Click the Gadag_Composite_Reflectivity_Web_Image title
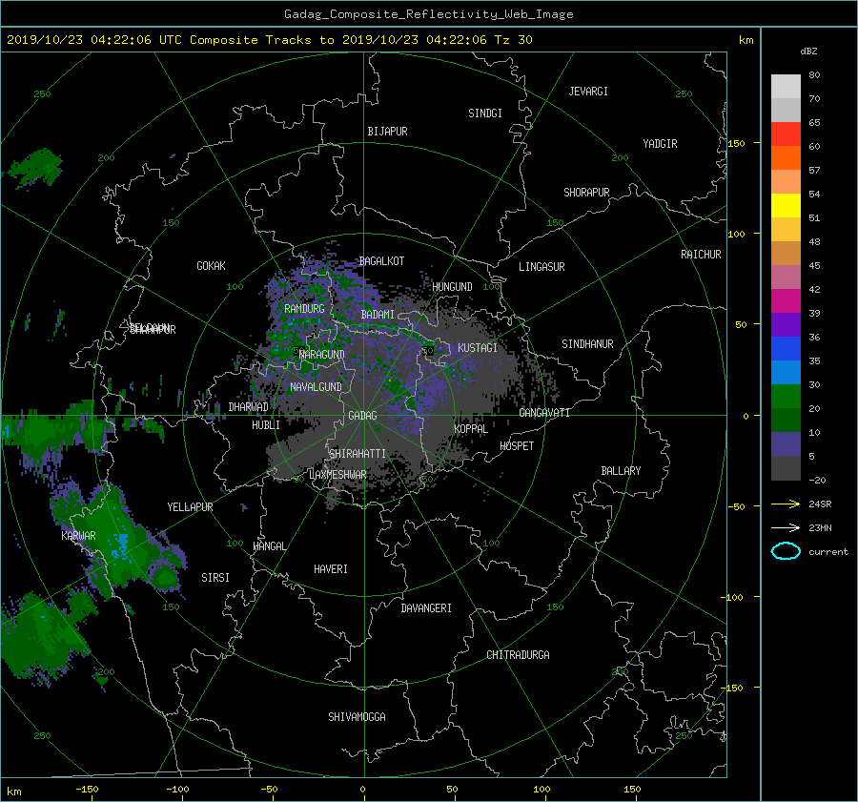This screenshot has width=858, height=802. click(x=428, y=14)
